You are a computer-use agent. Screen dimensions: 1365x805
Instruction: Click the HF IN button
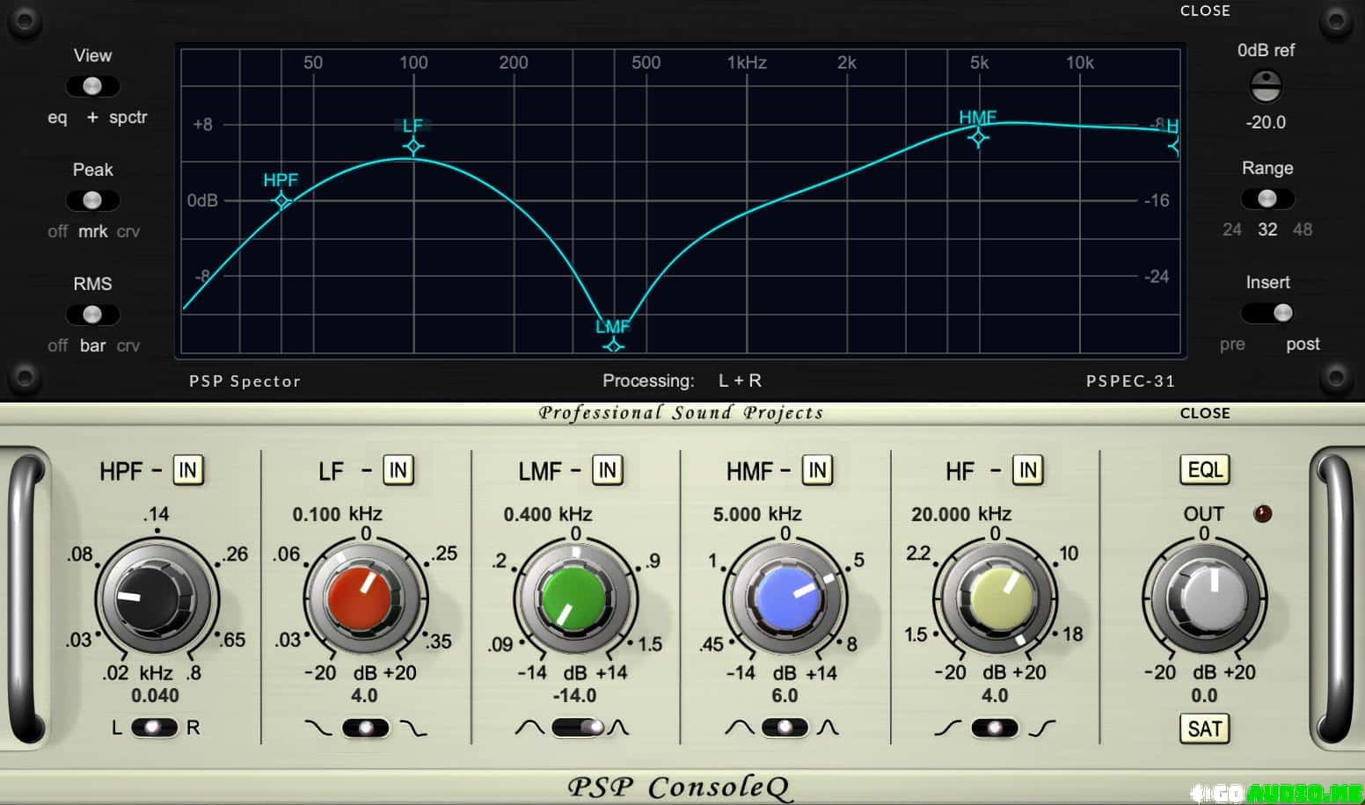tap(1028, 470)
